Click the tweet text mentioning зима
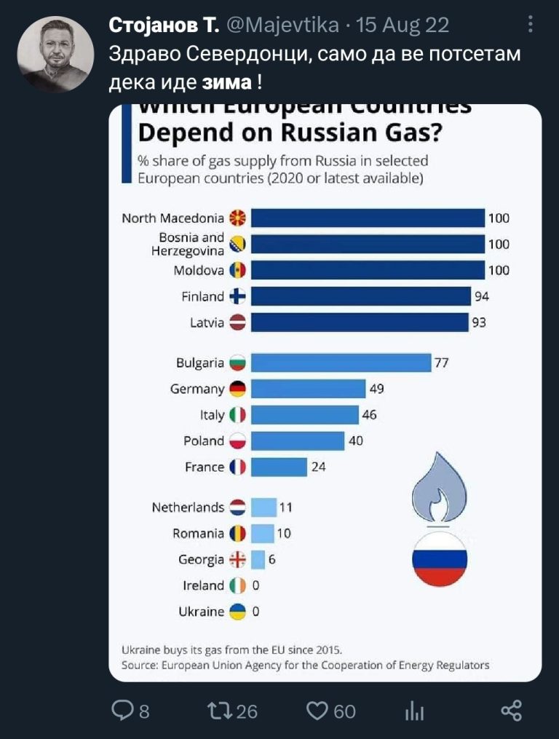 (315, 68)
